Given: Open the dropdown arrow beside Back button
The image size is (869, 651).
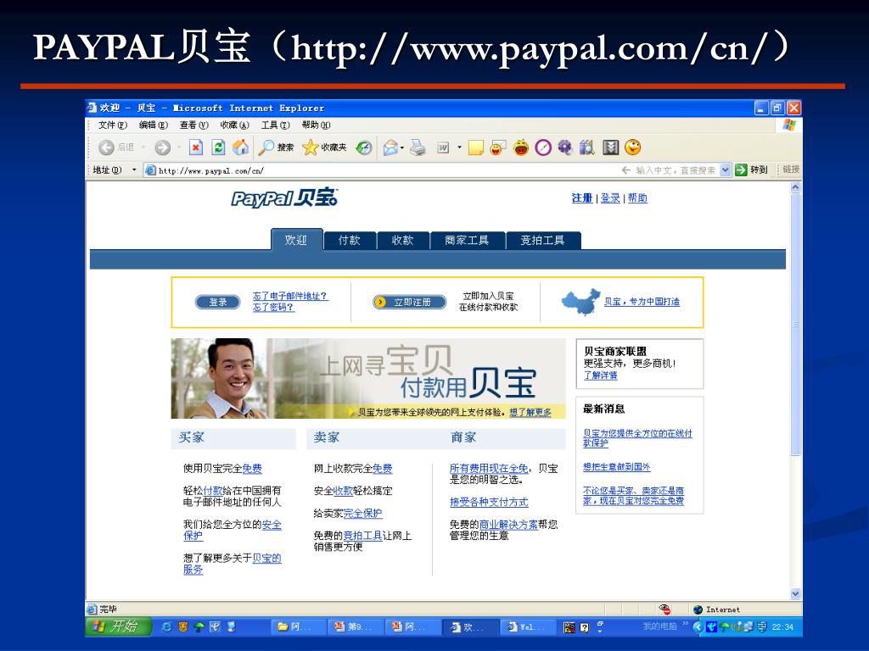Looking at the screenshot, I should point(143,147).
